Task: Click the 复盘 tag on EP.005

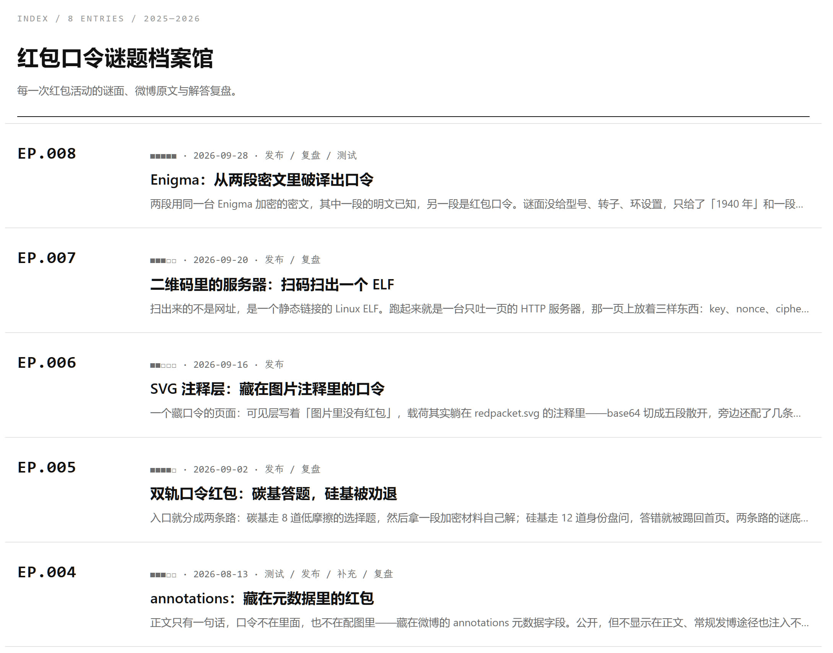Action: [311, 469]
